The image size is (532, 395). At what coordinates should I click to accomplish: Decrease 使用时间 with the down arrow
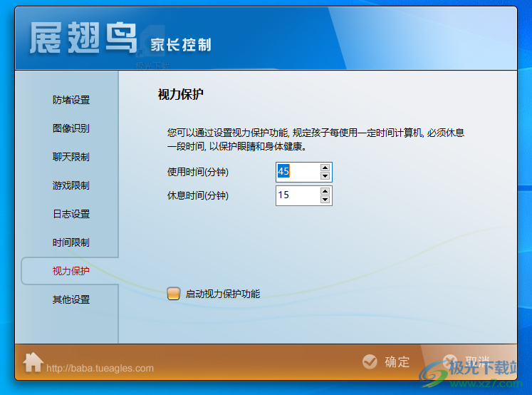(325, 176)
